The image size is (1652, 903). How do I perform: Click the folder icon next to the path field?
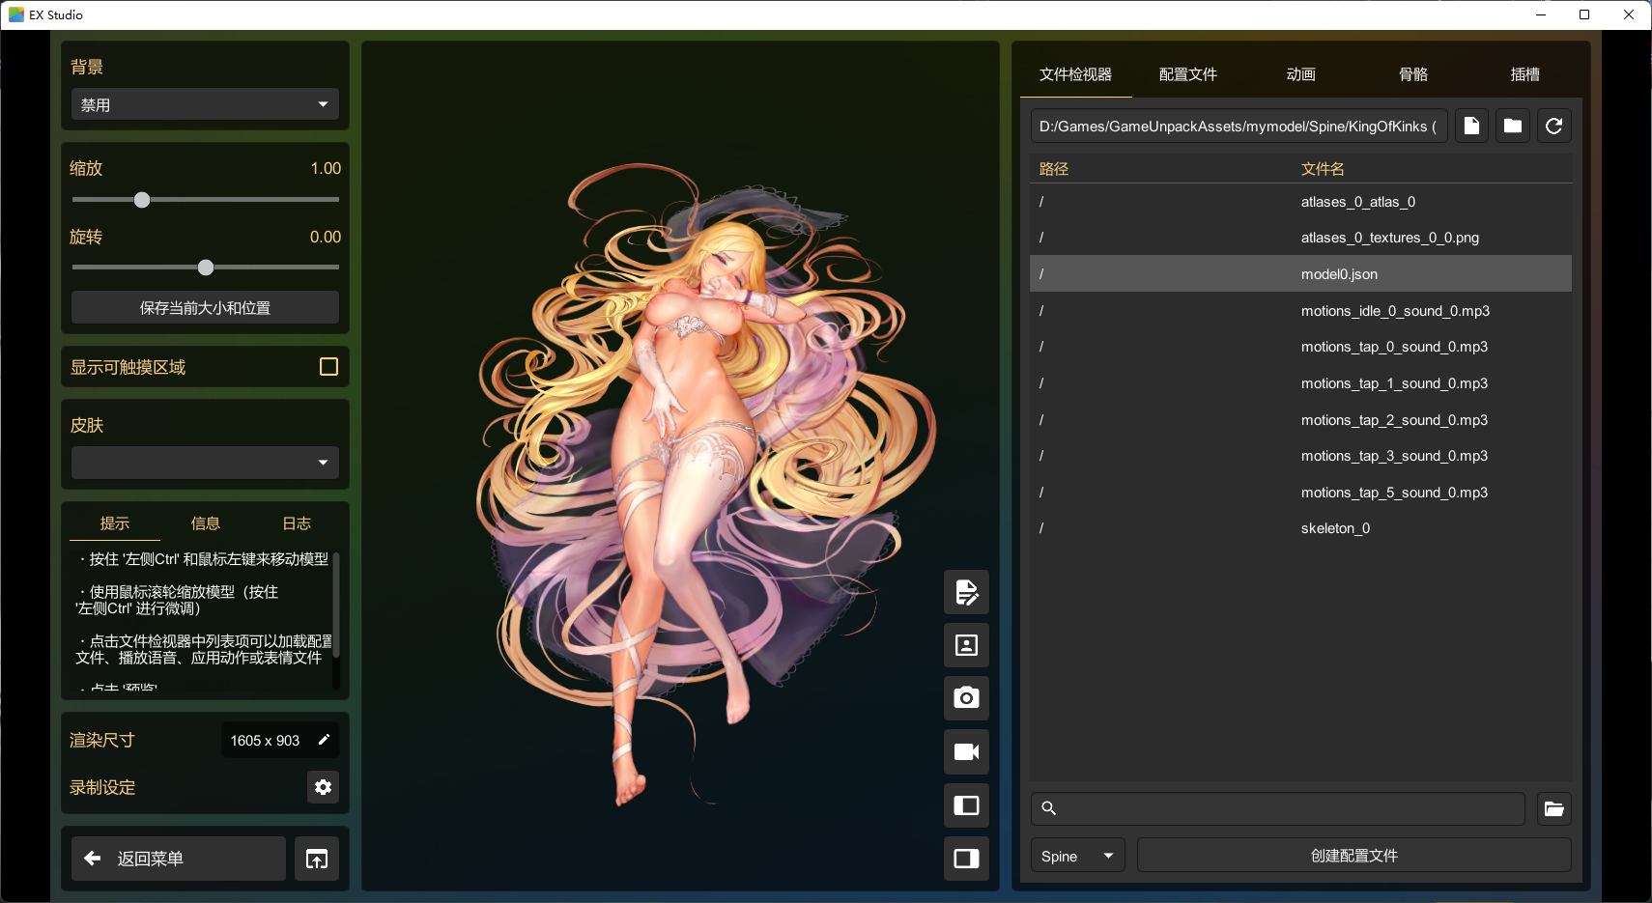(x=1513, y=126)
